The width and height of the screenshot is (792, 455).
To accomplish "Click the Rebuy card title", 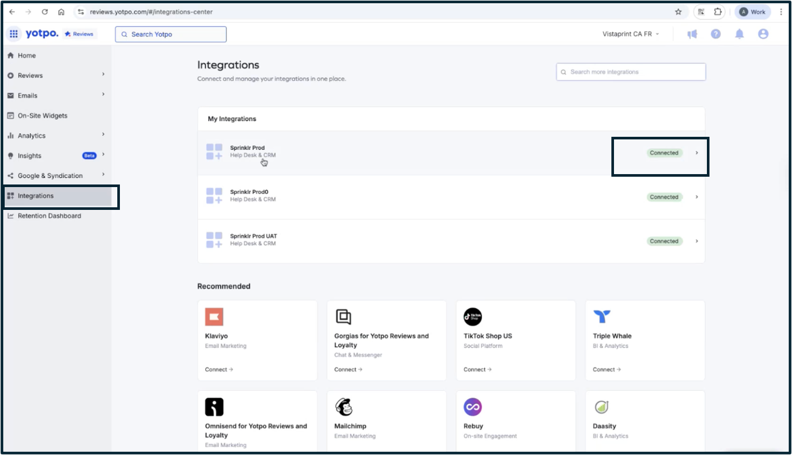I will [473, 426].
